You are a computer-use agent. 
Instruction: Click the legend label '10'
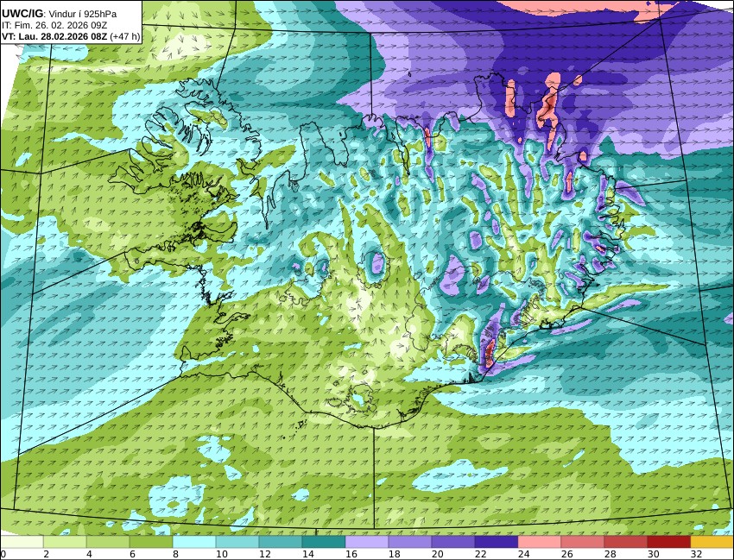point(221,554)
